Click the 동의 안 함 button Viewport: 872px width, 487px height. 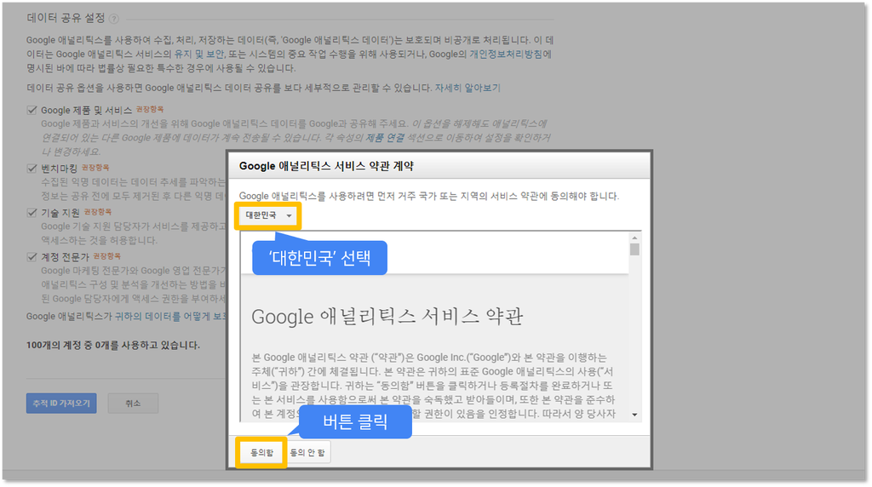coord(307,453)
